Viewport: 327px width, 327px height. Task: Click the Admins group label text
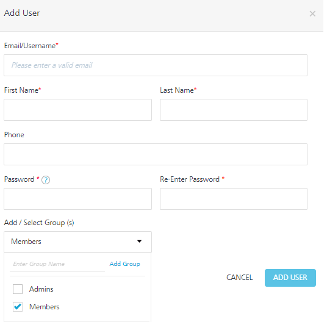41,289
